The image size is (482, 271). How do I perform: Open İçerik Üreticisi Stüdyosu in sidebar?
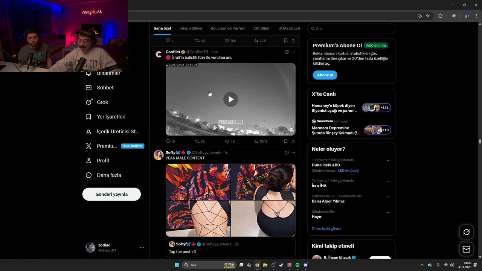tap(113, 131)
